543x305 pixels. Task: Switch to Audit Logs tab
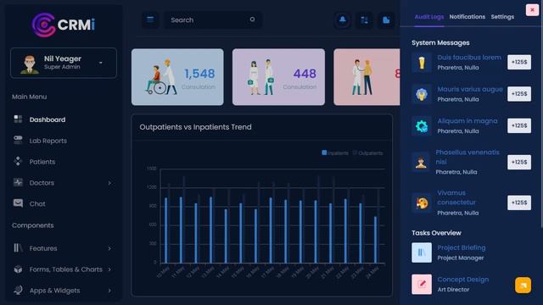(x=429, y=17)
